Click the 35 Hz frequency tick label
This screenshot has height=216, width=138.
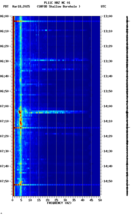pos(74,200)
